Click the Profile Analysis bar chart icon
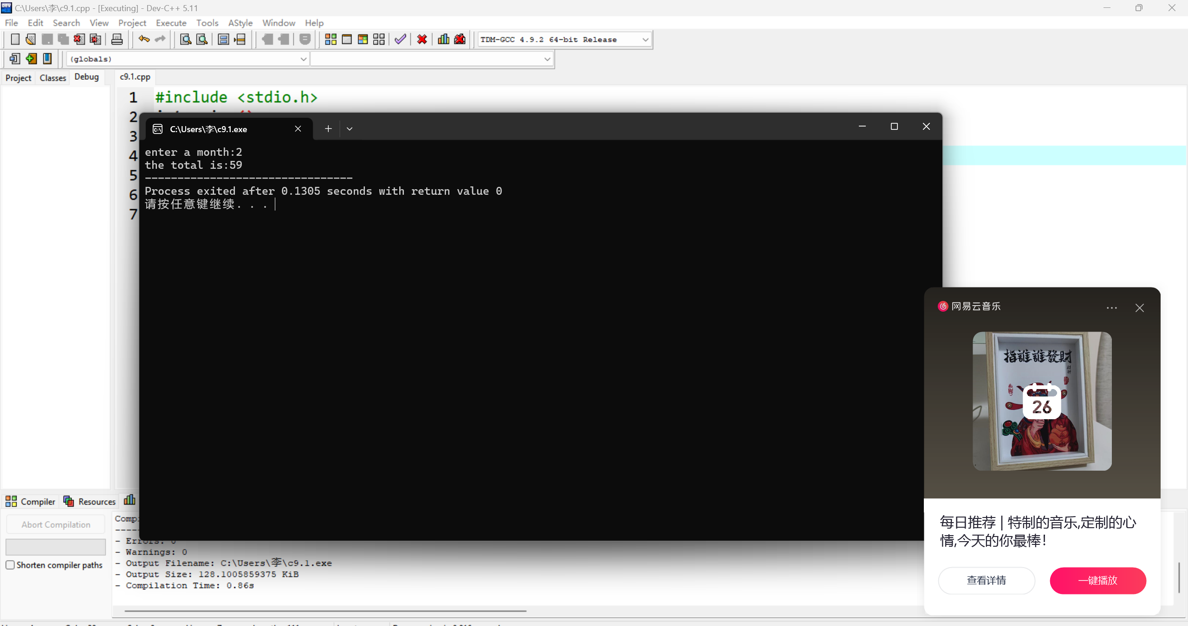1188x626 pixels. click(x=443, y=39)
